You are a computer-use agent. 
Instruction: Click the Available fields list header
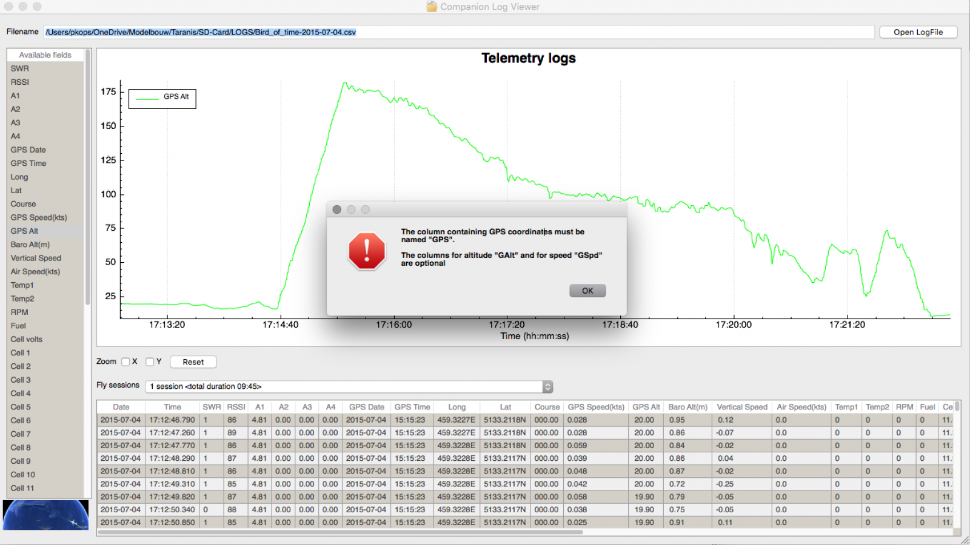click(45, 55)
